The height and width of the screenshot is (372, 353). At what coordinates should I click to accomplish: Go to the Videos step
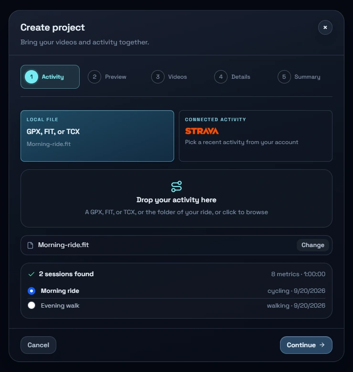(169, 77)
